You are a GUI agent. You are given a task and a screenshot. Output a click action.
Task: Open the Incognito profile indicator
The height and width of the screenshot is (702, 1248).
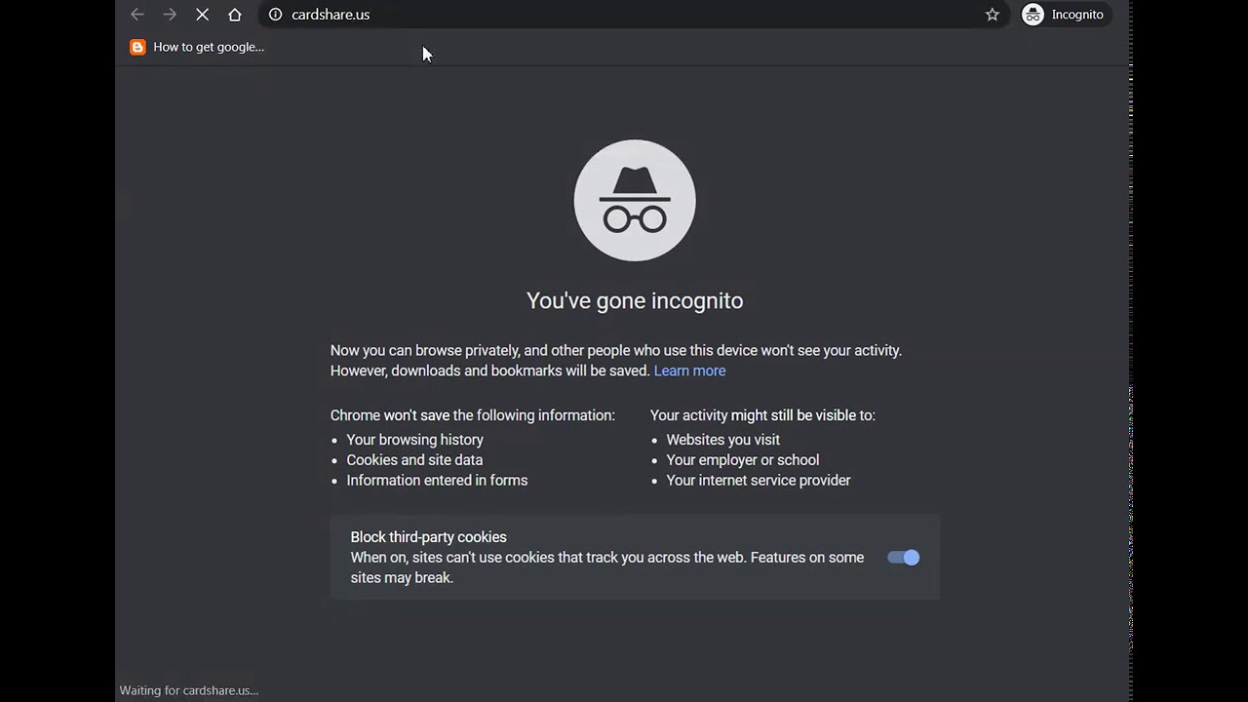click(x=1064, y=15)
